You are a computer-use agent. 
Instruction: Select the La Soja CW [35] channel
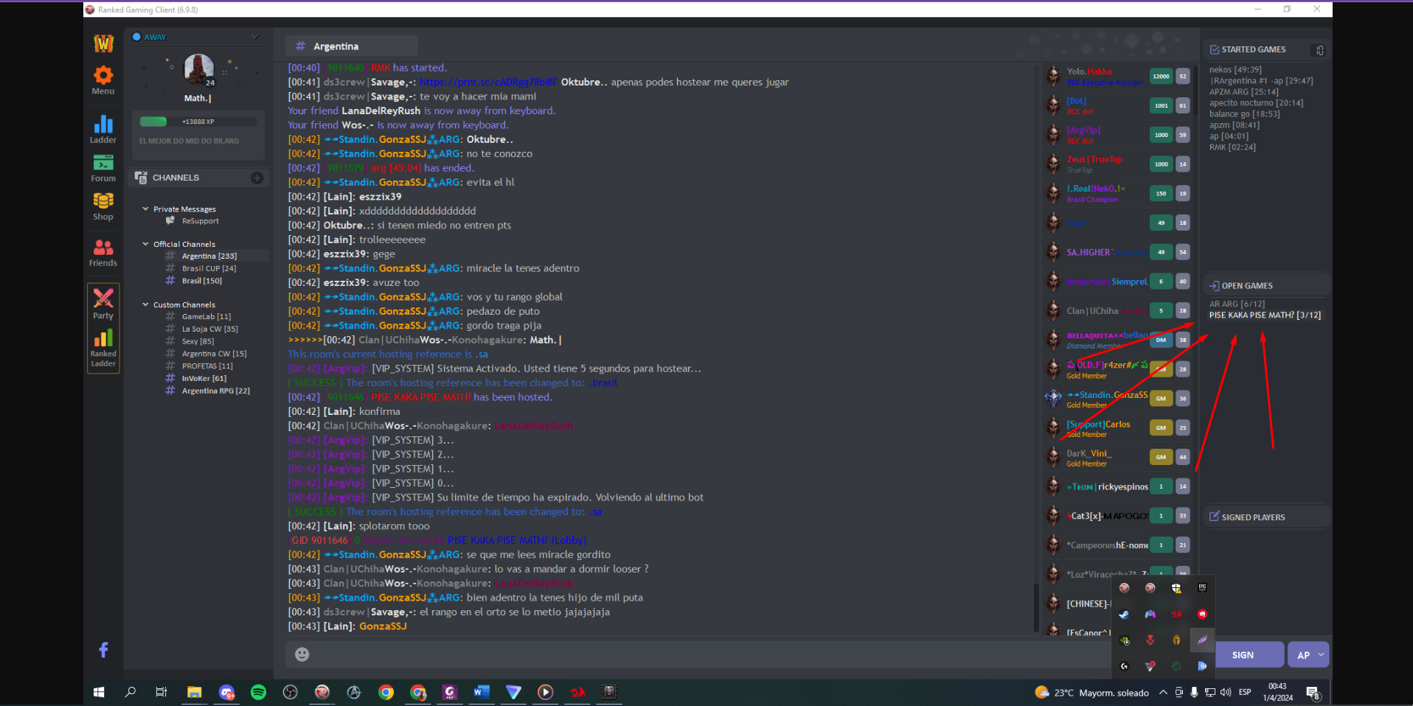pyautogui.click(x=210, y=329)
